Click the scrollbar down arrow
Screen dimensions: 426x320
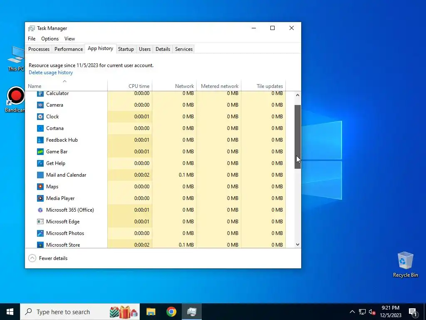[x=297, y=245]
